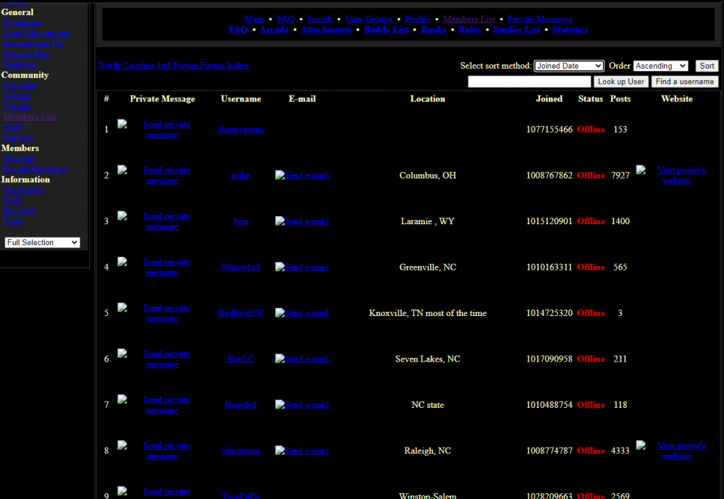Select location text 'Laramie , WY'
Viewport: 724px width, 499px height.
click(428, 221)
